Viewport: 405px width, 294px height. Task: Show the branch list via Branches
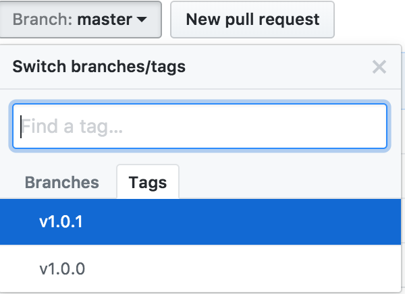click(x=61, y=183)
